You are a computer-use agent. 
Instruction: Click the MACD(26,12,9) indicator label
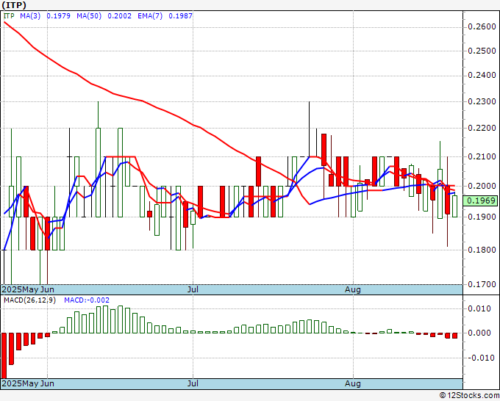(29, 300)
